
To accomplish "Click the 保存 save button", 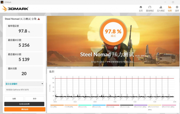I will [35, 98].
